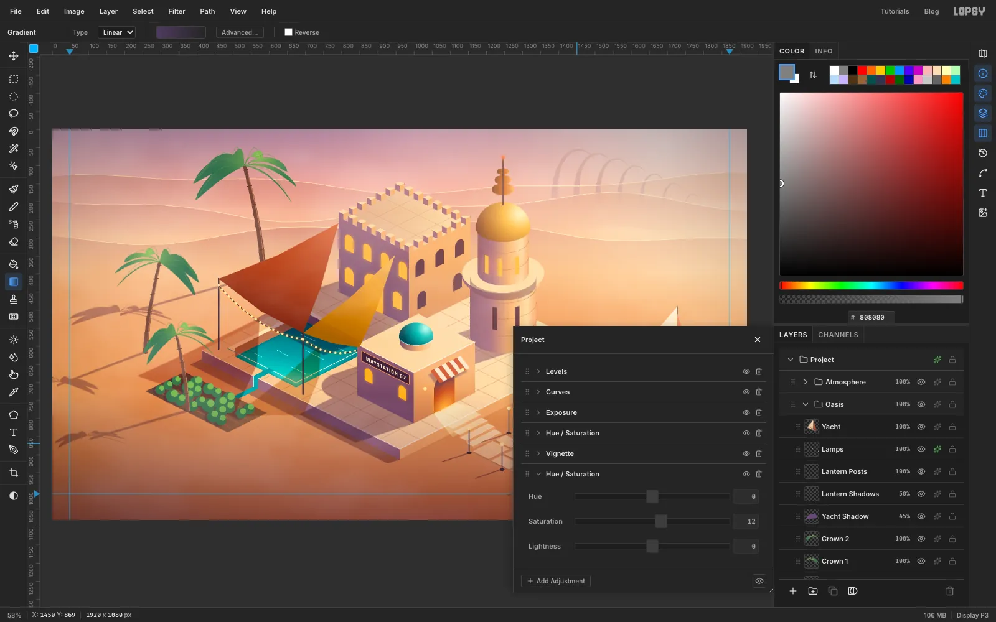Create a new layer folder
996x622 pixels.
813,591
